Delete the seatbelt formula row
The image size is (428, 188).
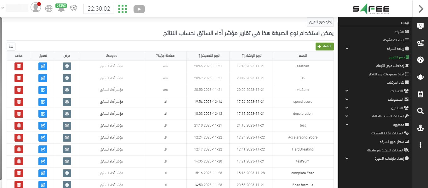coord(19,66)
